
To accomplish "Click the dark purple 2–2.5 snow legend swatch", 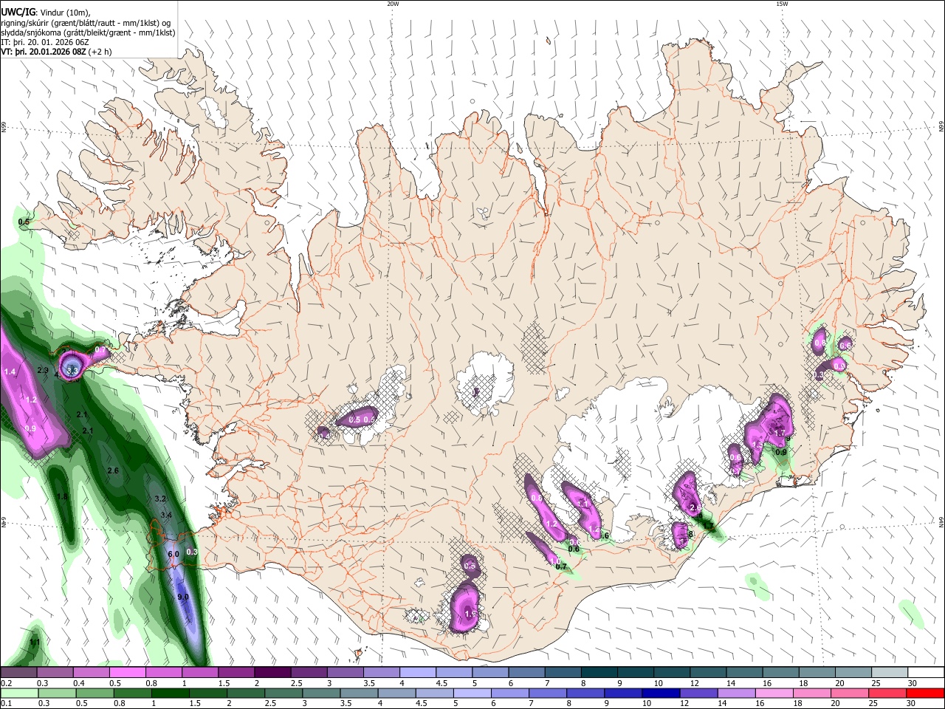I will click(272, 672).
